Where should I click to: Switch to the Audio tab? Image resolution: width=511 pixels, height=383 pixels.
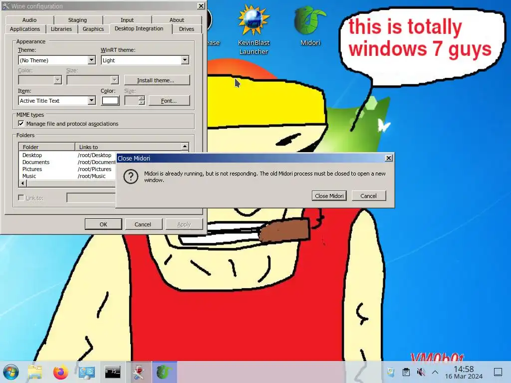pyautogui.click(x=29, y=20)
